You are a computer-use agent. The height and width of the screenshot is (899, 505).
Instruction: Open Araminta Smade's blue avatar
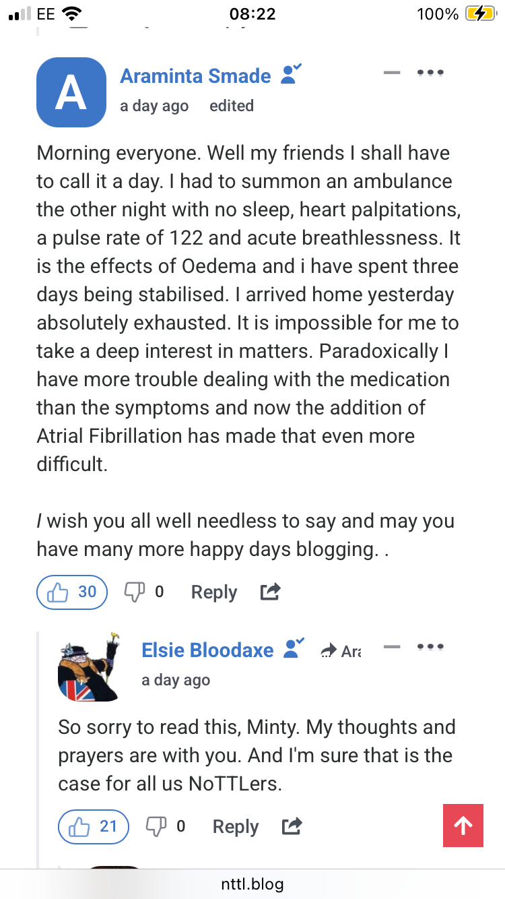(71, 92)
